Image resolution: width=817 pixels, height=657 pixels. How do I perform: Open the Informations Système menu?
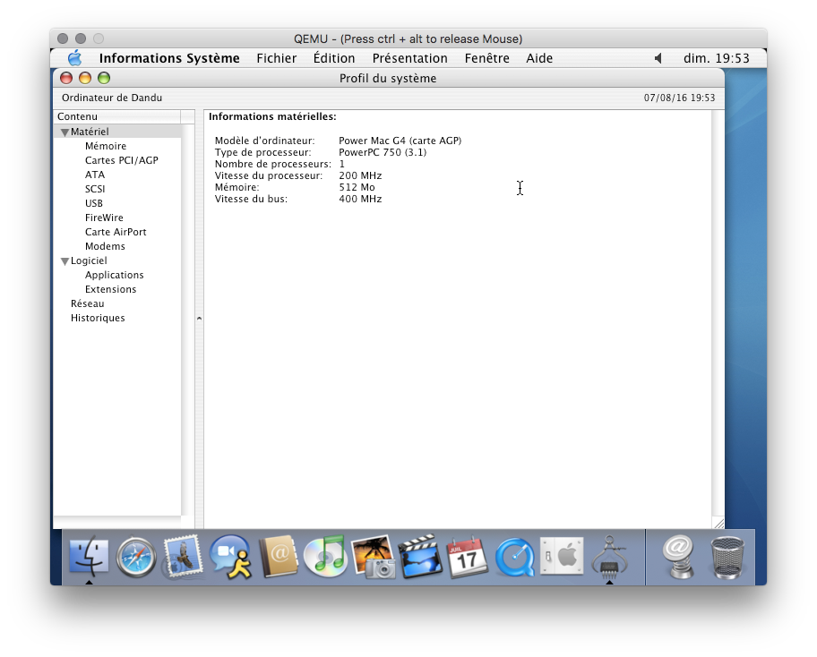click(x=169, y=58)
